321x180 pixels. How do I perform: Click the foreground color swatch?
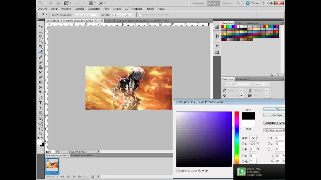39,142
